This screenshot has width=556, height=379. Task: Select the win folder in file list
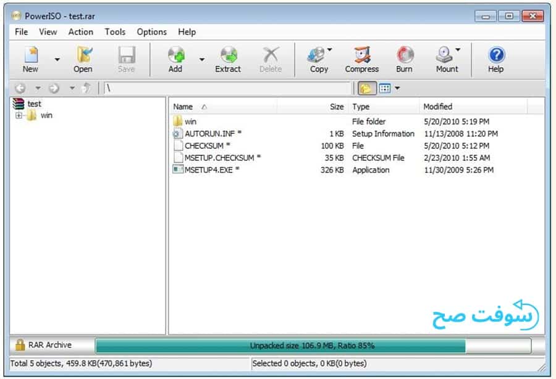190,122
